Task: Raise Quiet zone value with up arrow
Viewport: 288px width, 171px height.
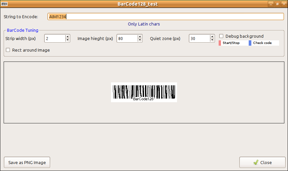Action: tap(212, 37)
